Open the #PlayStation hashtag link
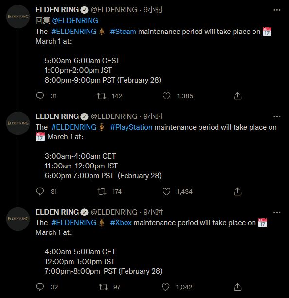The height and width of the screenshot is (298, 289). tap(131, 127)
